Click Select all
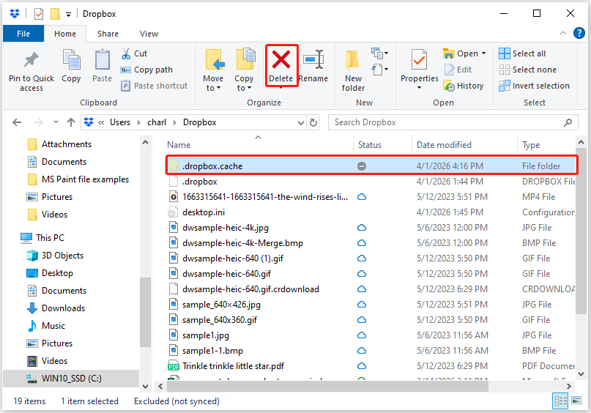Viewport: 591px width, 413px height. [x=522, y=53]
